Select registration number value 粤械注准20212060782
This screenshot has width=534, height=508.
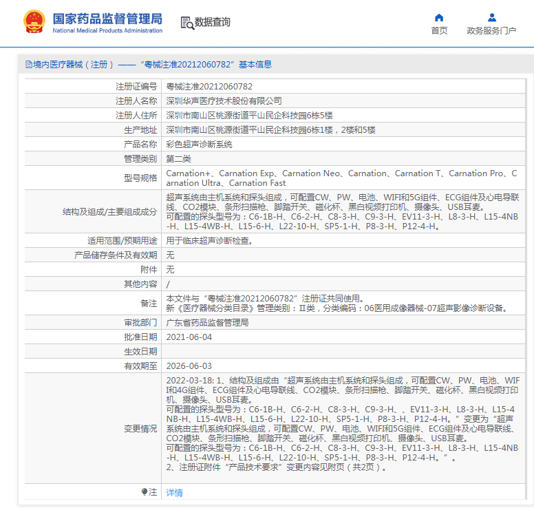209,87
